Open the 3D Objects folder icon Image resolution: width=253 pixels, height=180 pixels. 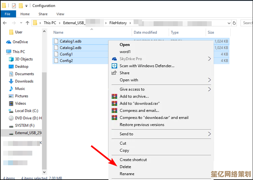tap(11, 59)
